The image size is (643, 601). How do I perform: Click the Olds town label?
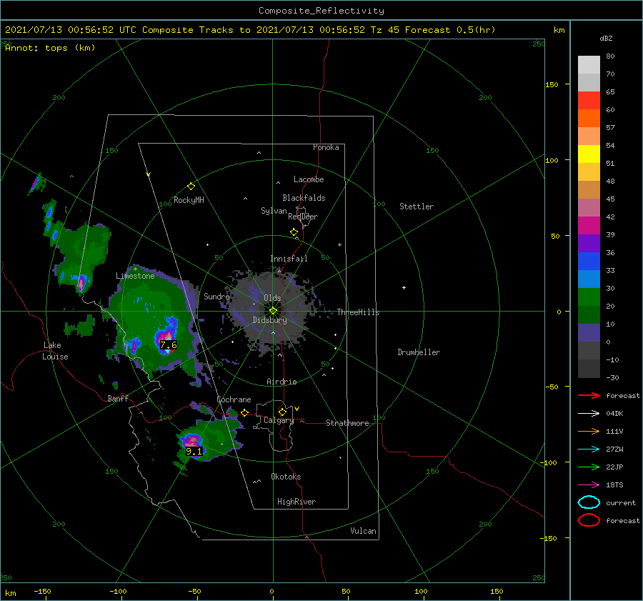coord(272,298)
